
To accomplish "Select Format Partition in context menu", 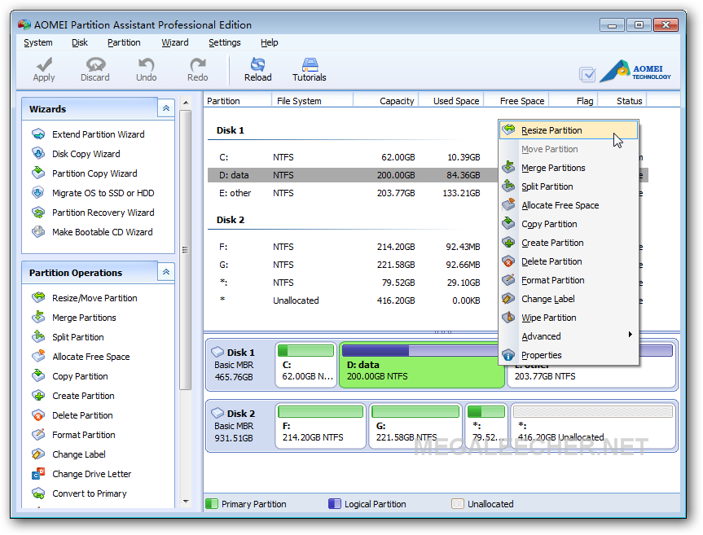I will tap(568, 280).
